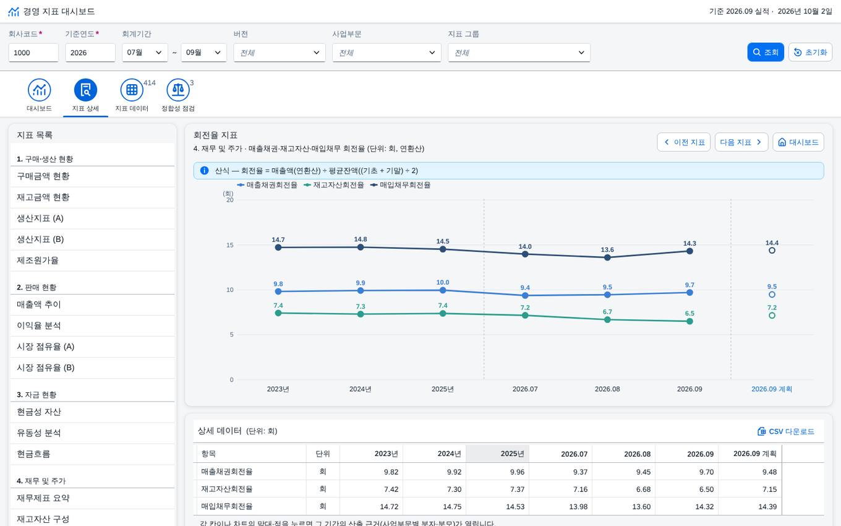Image resolution: width=841 pixels, height=526 pixels.
Task: Select 재무제표 요약 in the list
Action: click(93, 498)
